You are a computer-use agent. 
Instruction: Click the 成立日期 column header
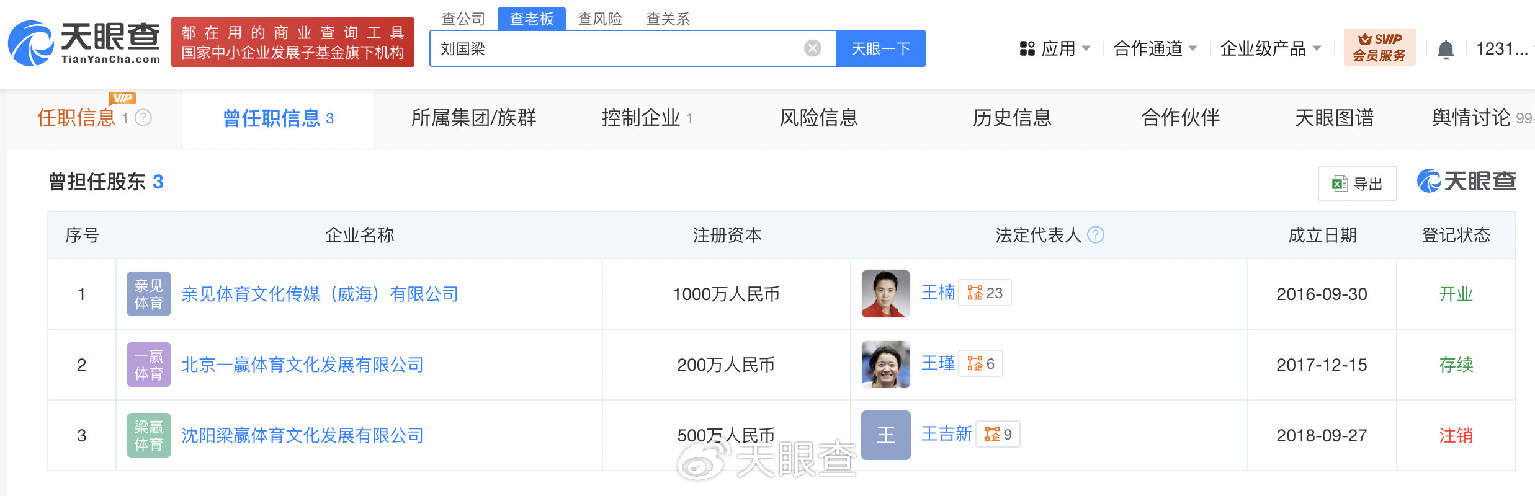click(x=1322, y=235)
